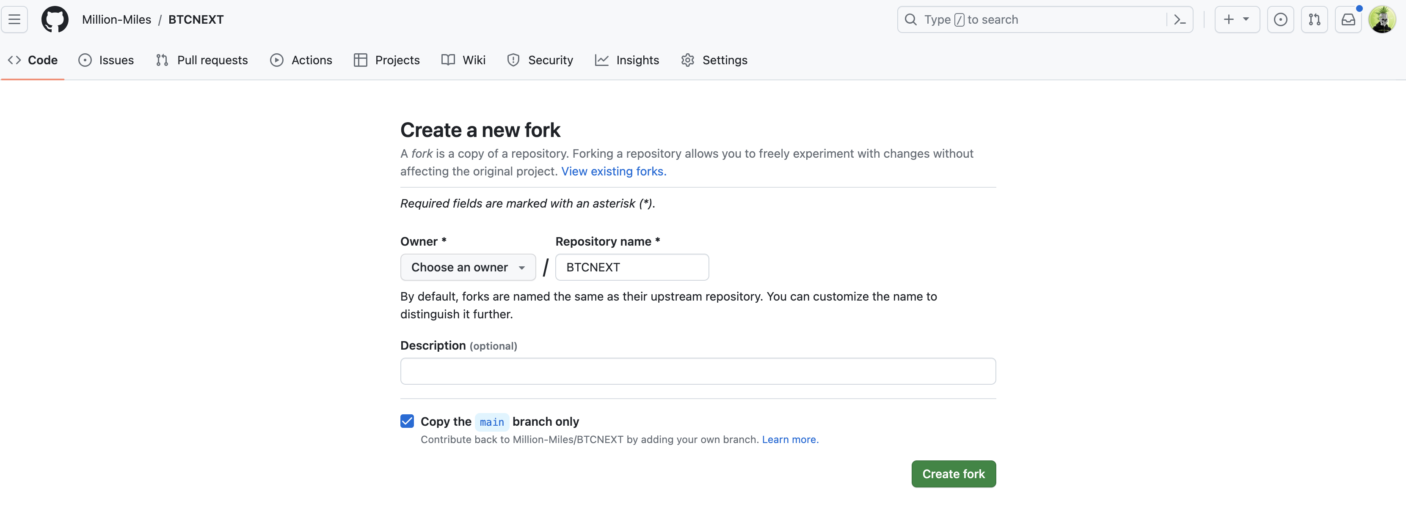Click the View existing forks link
The image size is (1406, 509).
pyautogui.click(x=613, y=172)
